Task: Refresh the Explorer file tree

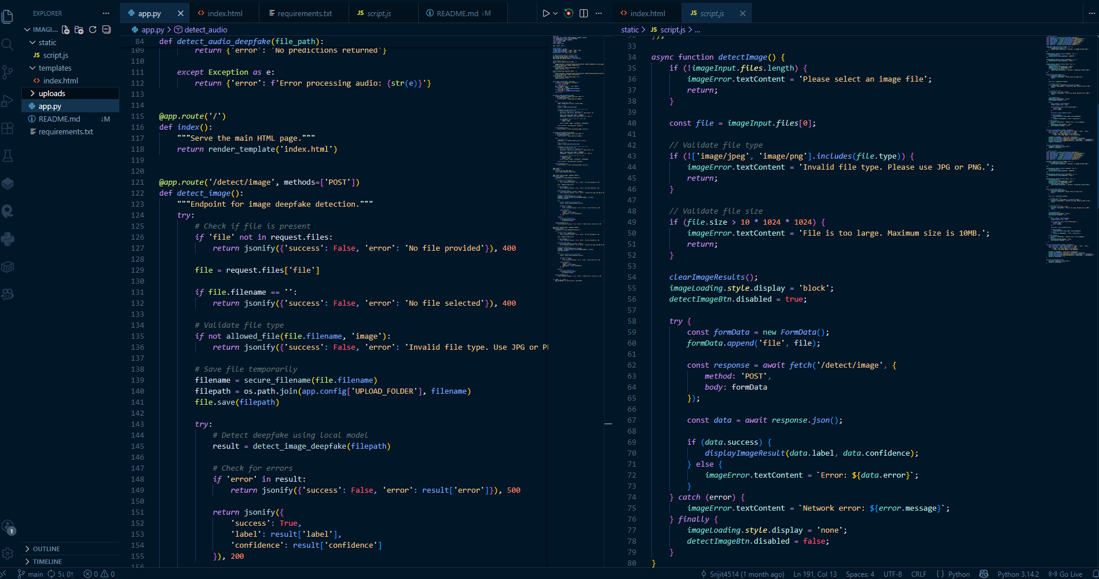Action: [x=93, y=30]
